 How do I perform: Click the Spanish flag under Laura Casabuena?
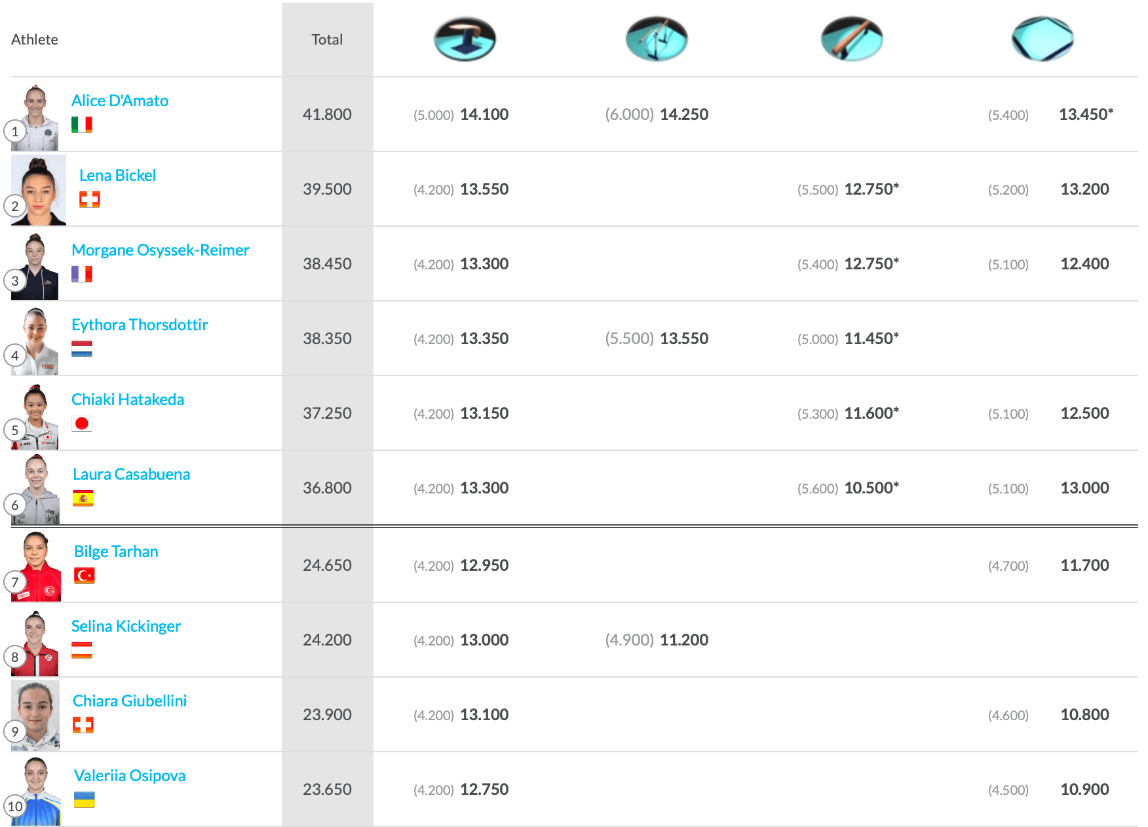tap(83, 498)
